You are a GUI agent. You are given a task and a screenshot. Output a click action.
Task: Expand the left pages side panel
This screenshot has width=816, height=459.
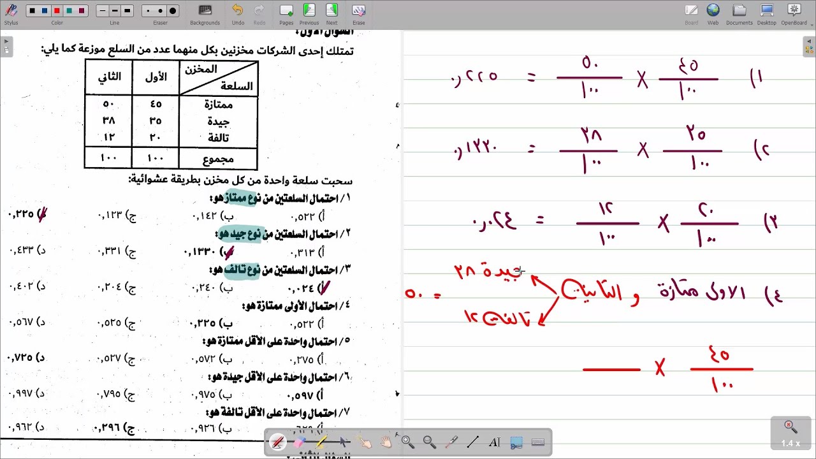(6, 47)
